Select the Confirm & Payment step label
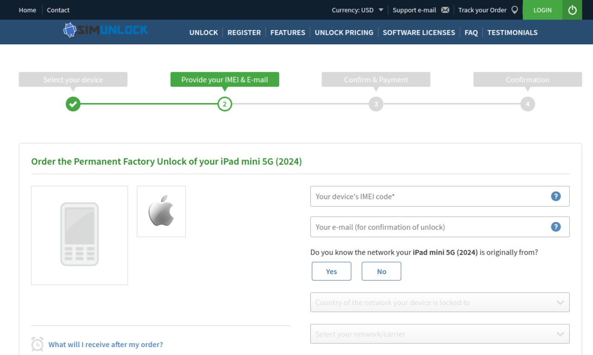The image size is (593, 355). click(x=376, y=80)
